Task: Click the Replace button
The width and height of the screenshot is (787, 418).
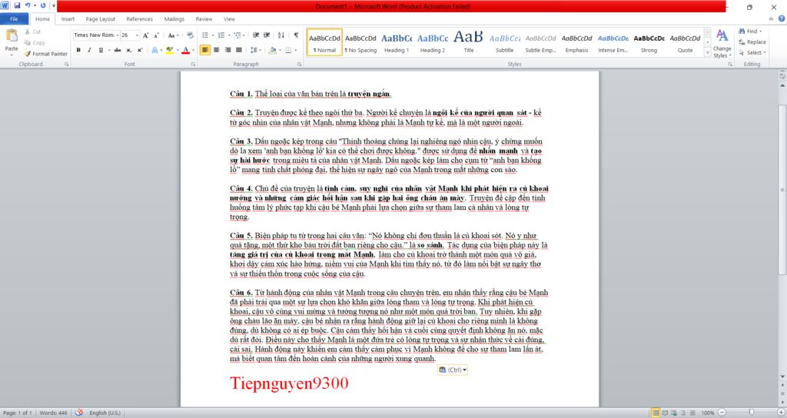Action: pyautogui.click(x=752, y=42)
